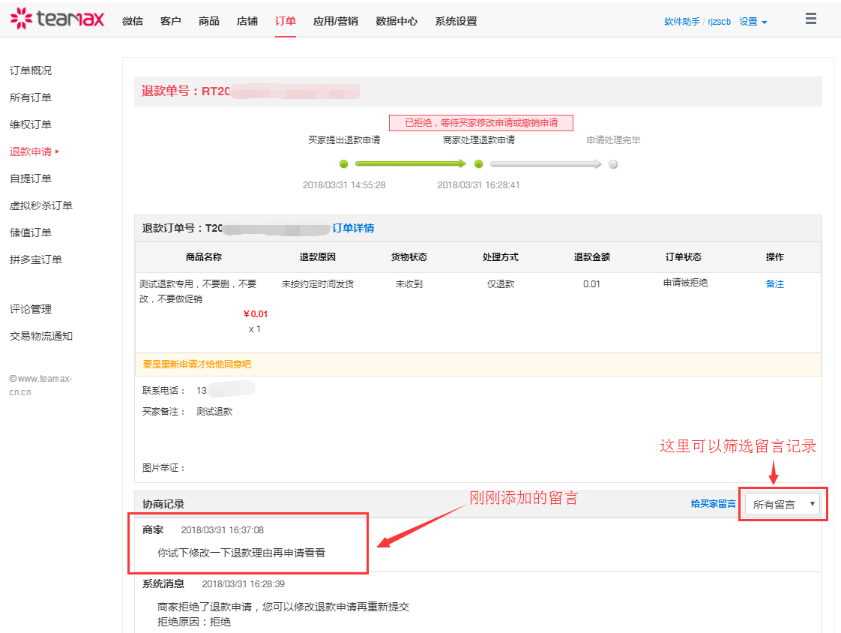Open the 所有留言 filter dropdown
This screenshot has width=841, height=633.
[783, 504]
